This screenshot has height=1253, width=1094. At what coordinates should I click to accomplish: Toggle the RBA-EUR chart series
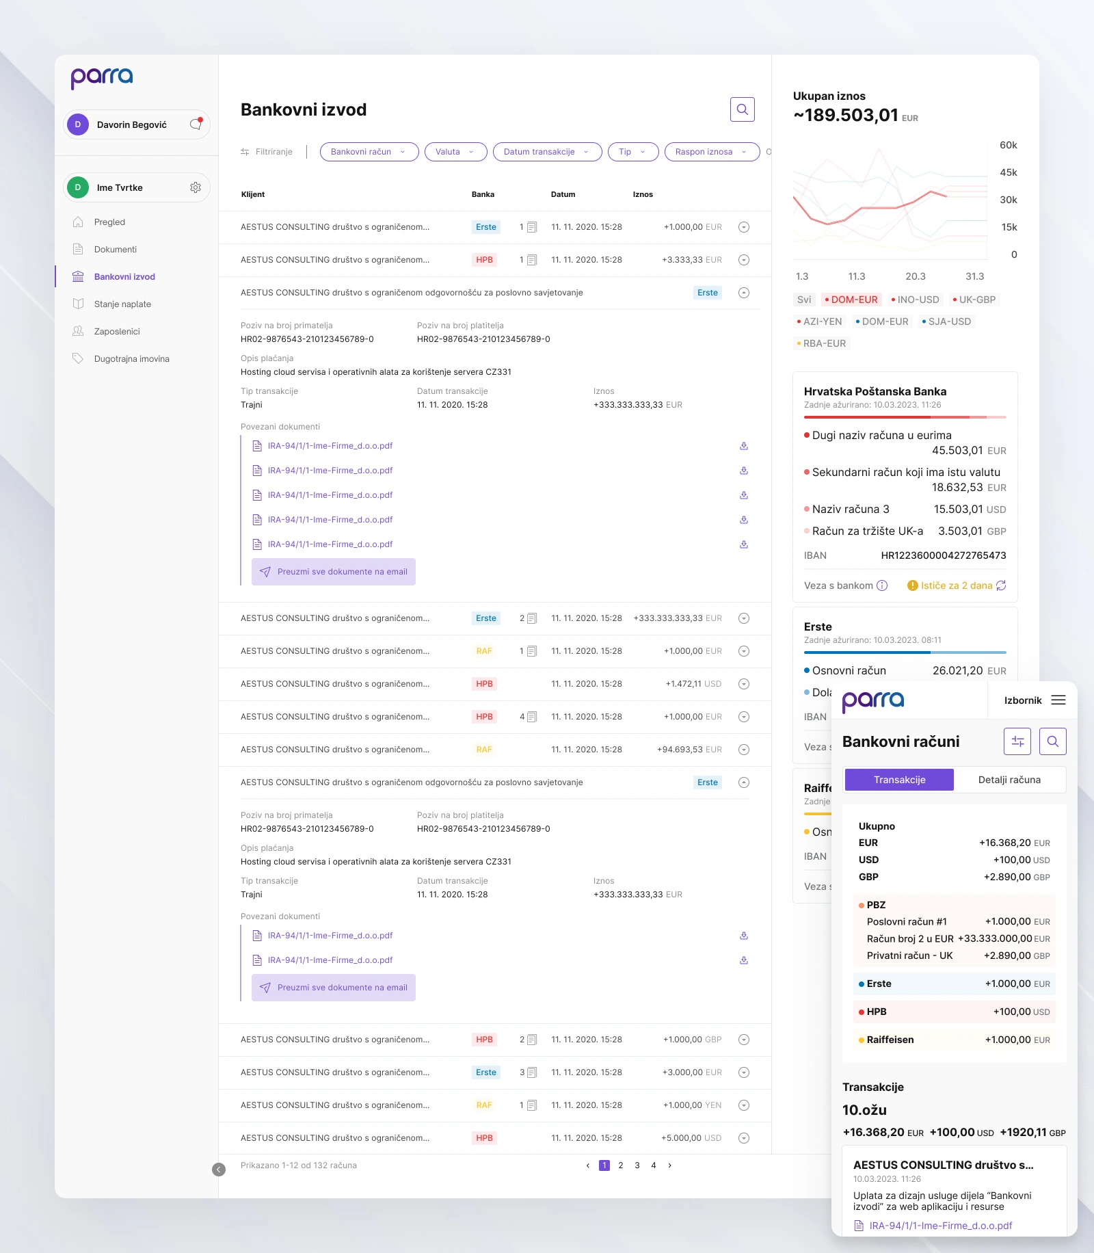[821, 343]
